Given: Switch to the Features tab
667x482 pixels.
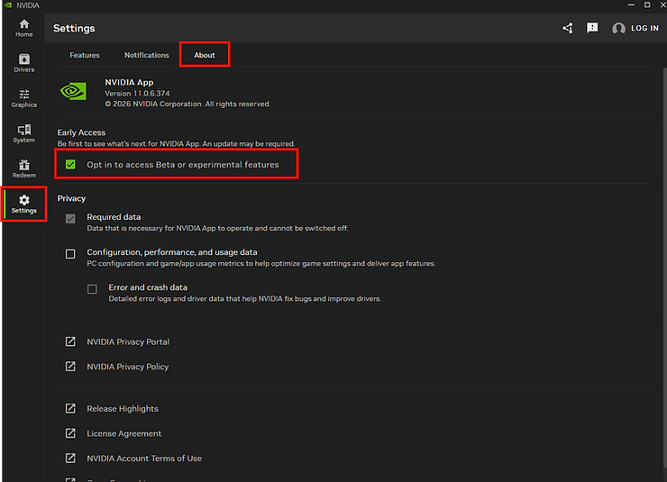Looking at the screenshot, I should pyautogui.click(x=85, y=55).
